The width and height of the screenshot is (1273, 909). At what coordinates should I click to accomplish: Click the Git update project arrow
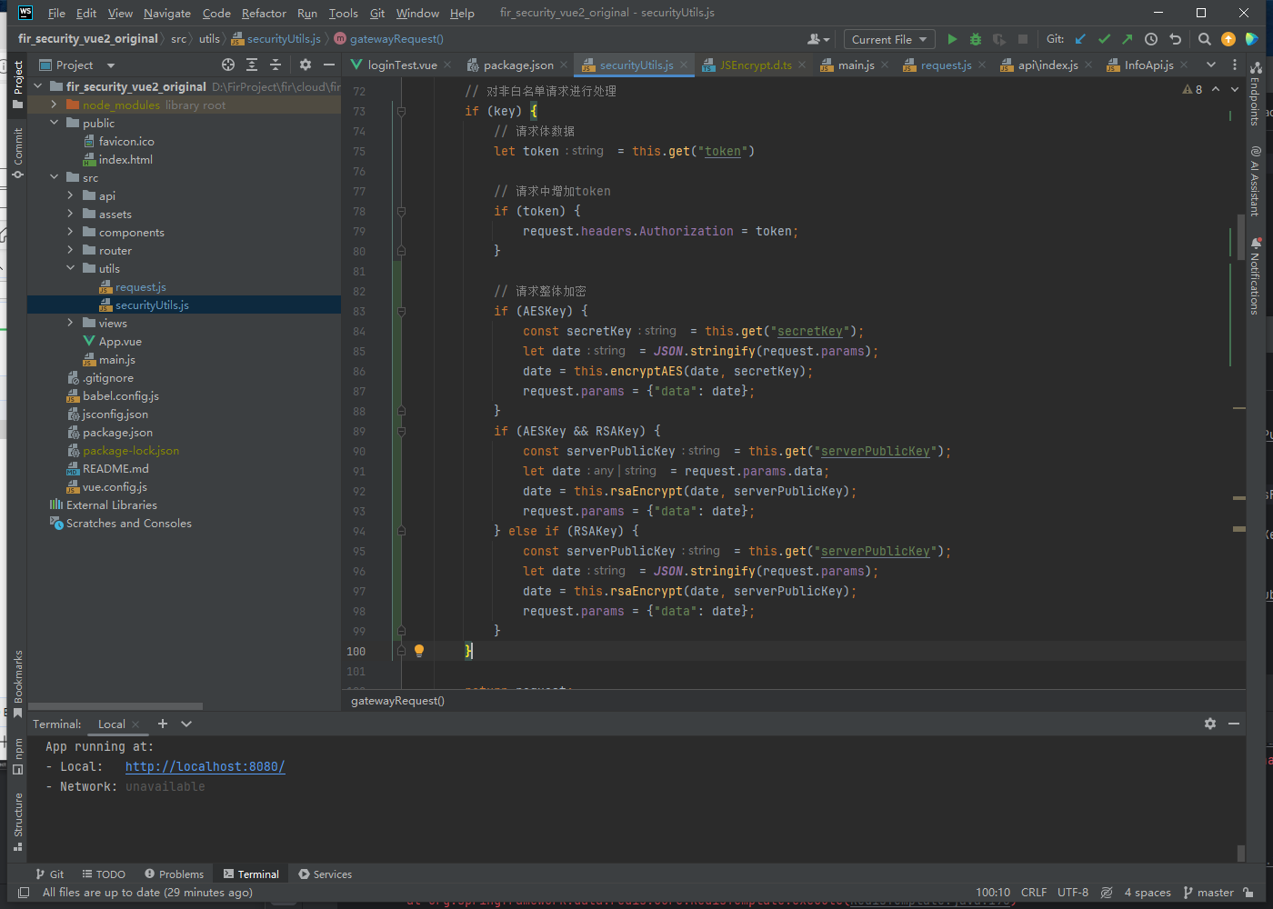1080,39
